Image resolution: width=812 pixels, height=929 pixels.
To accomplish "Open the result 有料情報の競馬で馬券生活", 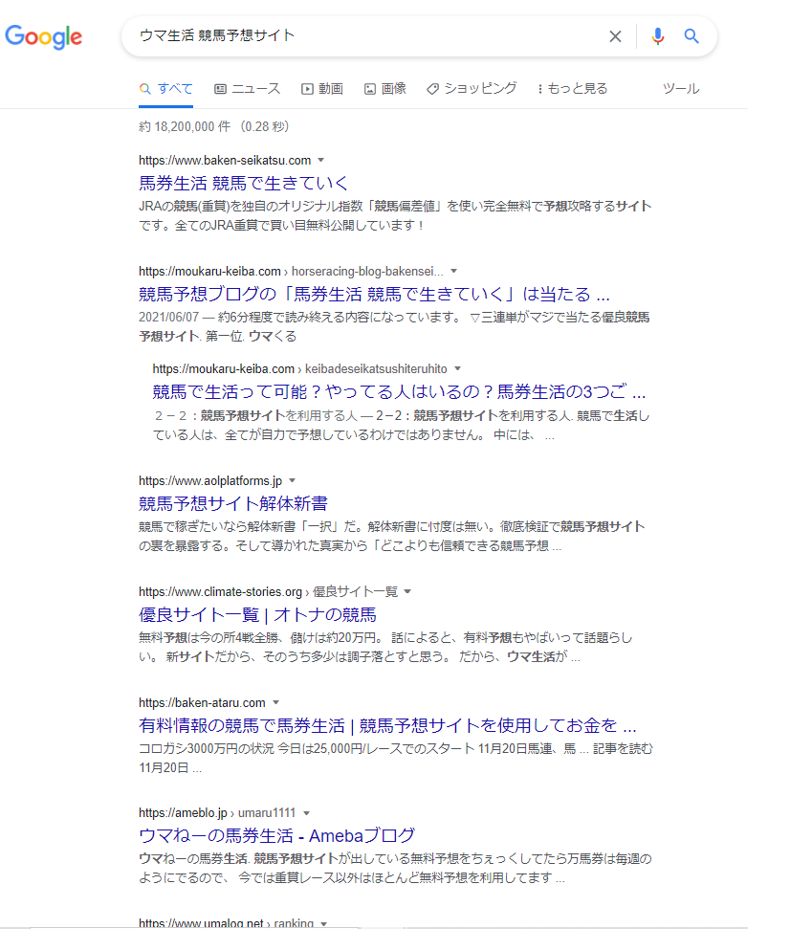I will [x=387, y=726].
